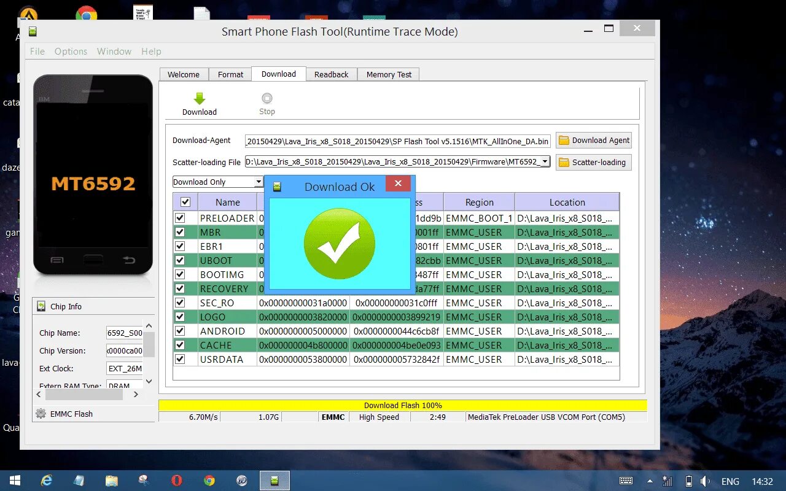
Task: Click the green checkmark in Download Ok dialog
Action: [340, 244]
